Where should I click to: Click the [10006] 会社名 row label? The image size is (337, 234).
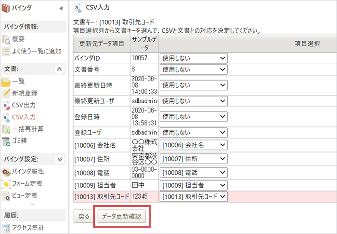(95, 145)
